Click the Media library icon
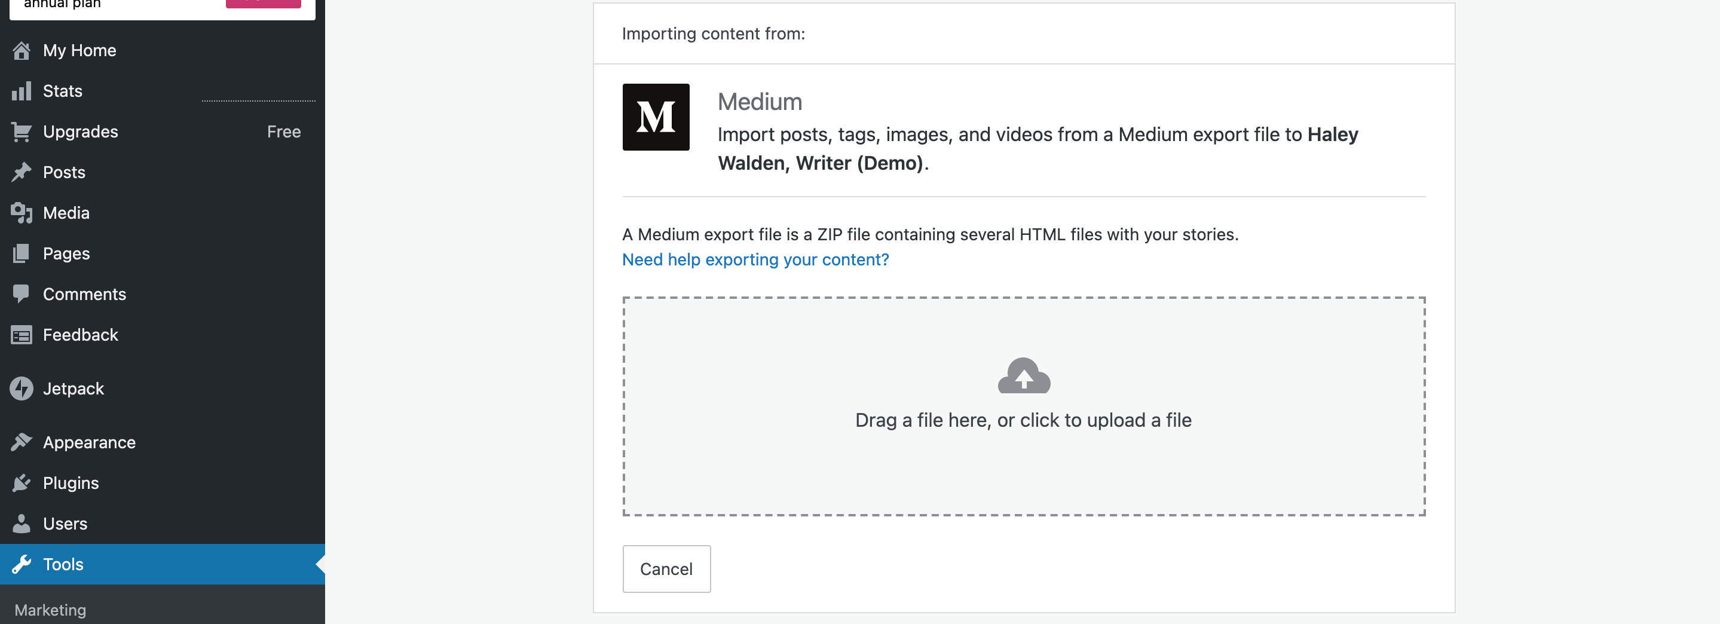This screenshot has height=624, width=1720. pos(22,213)
